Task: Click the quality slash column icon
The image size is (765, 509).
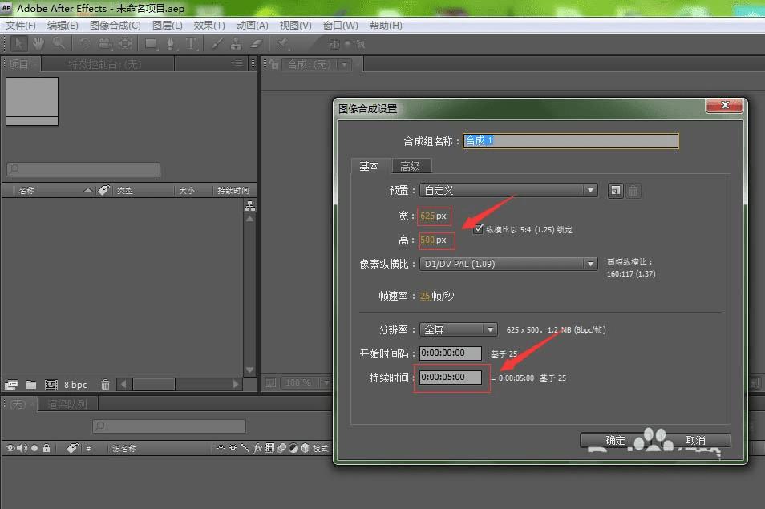Action: 245,448
